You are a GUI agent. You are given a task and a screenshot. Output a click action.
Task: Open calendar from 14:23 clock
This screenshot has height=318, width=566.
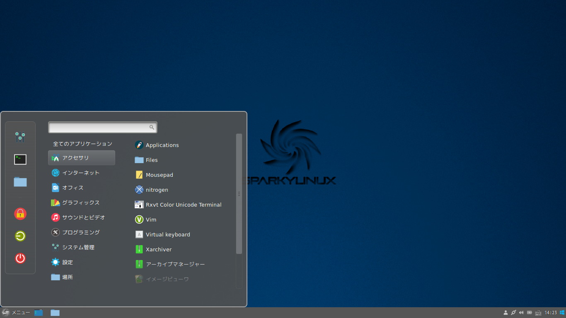(551, 313)
